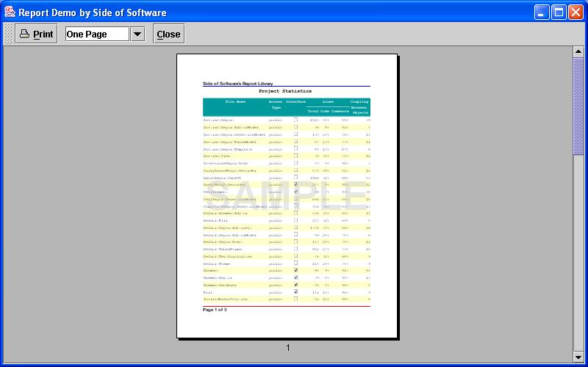The image size is (588, 367).
Task: Click the Print button with printer icon
Action: [x=36, y=34]
